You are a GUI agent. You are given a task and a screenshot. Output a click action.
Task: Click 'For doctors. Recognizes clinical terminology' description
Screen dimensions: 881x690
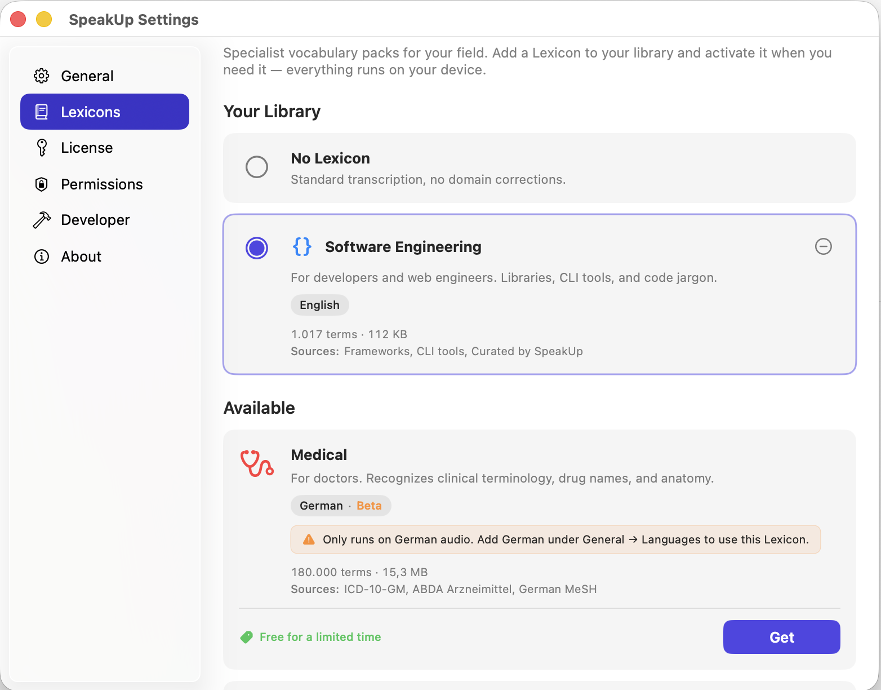(502, 478)
